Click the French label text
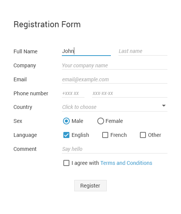181x214 pixels. pos(118,135)
